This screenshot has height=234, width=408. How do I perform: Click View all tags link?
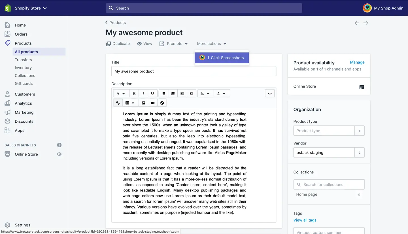305,220
